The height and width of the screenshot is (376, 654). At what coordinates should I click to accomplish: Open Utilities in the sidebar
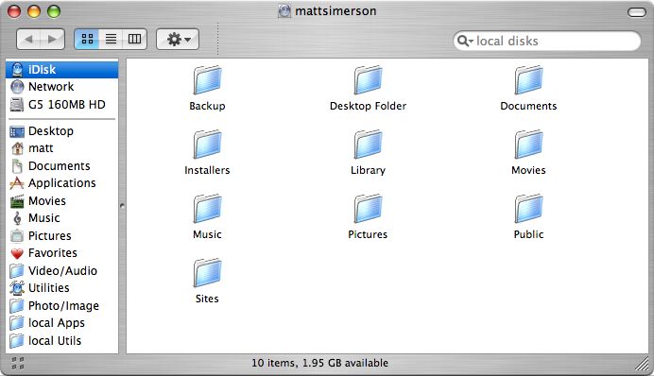[62, 288]
